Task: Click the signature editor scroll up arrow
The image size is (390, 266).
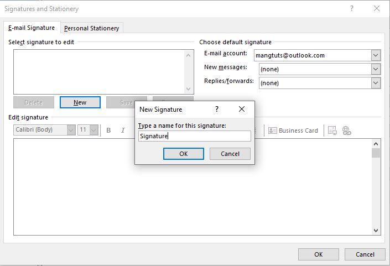Action: pos(376,144)
